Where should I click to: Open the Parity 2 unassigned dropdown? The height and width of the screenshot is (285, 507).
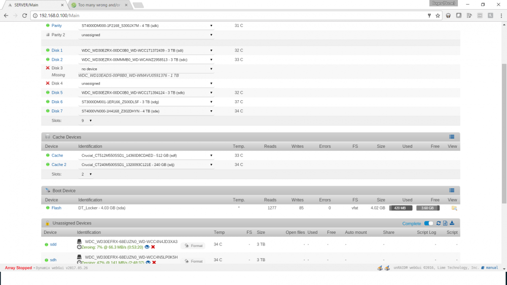[x=147, y=35]
